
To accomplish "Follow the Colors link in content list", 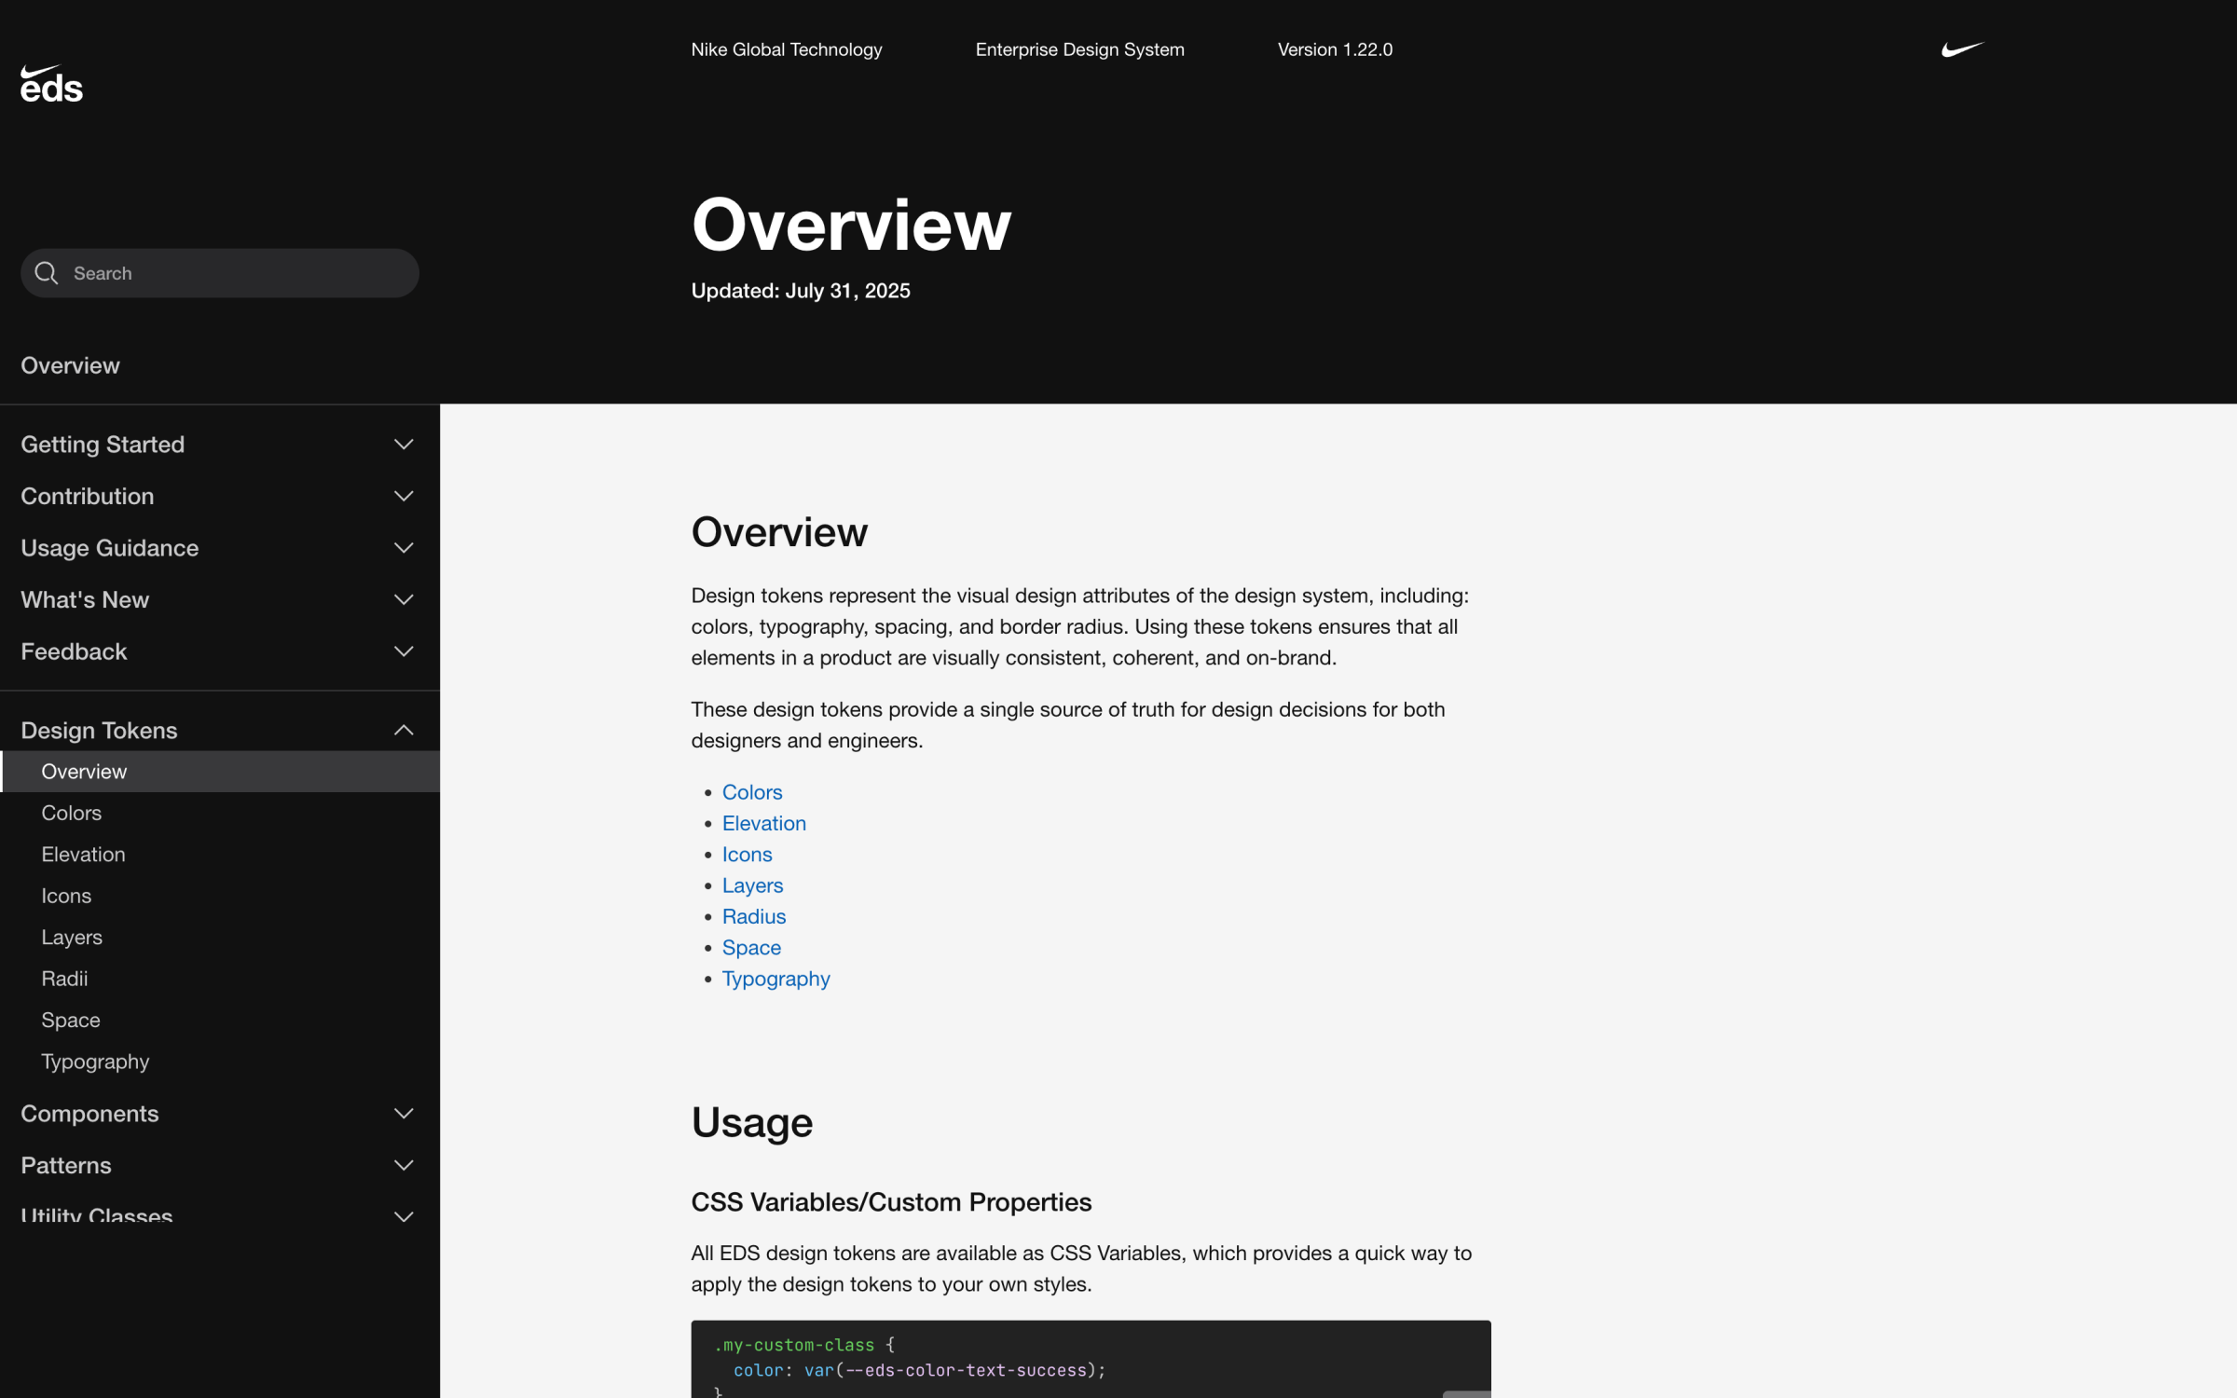I will coord(752,792).
